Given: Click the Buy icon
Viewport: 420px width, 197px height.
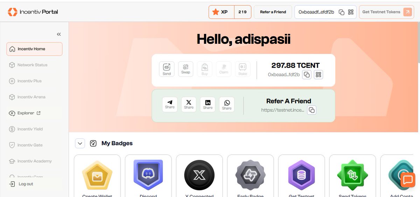Looking at the screenshot, I should (205, 69).
